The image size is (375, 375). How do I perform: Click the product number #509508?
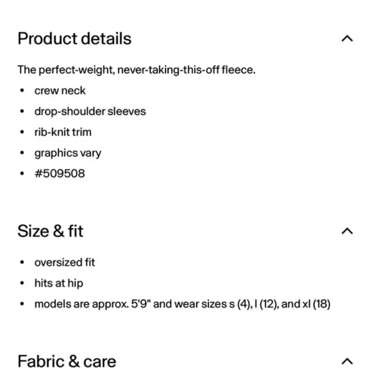[x=60, y=174]
